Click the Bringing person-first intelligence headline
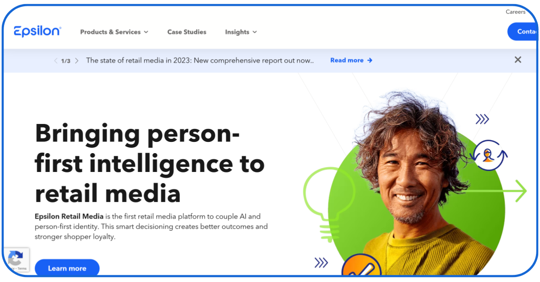540x282 pixels. (150, 163)
